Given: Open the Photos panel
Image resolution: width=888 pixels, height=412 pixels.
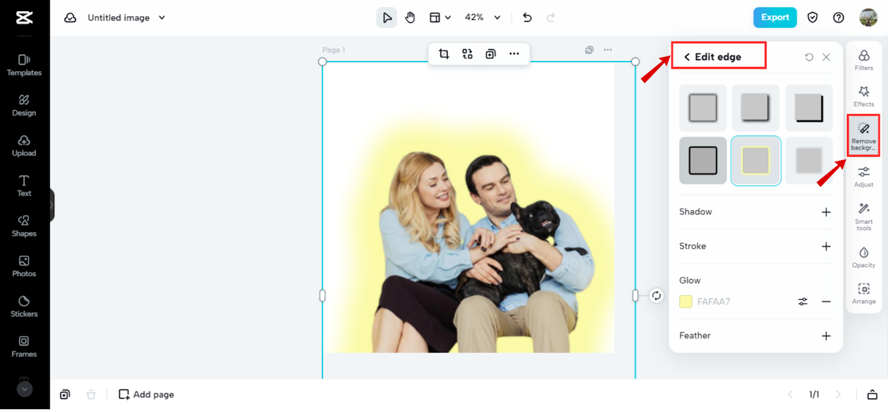Looking at the screenshot, I should (x=24, y=266).
